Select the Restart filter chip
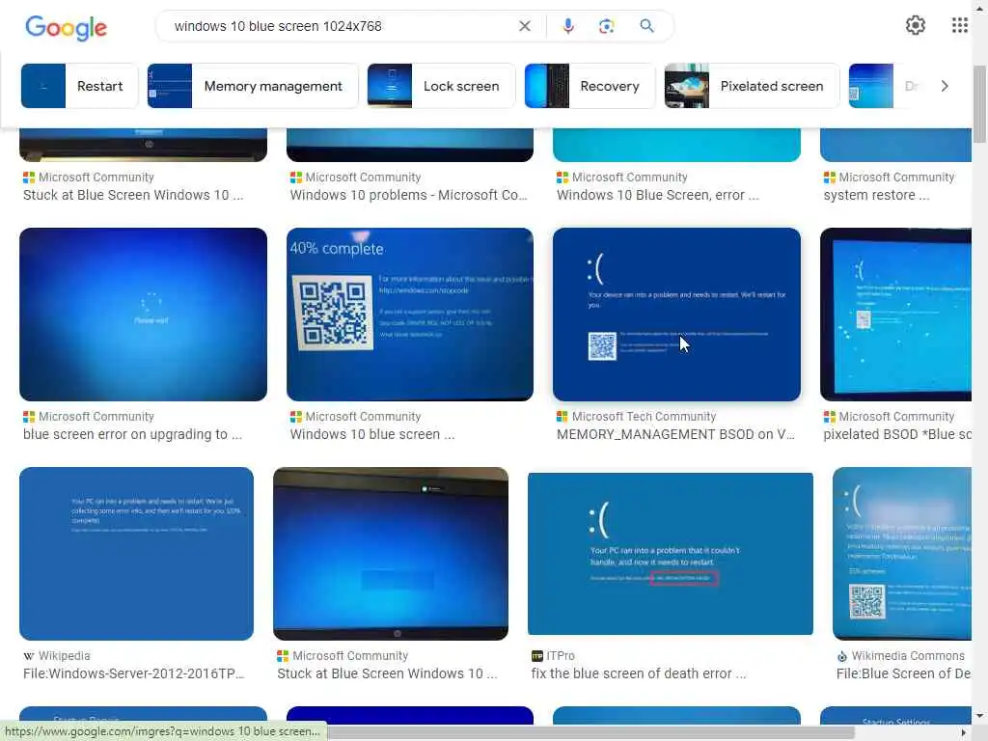Image resolution: width=988 pixels, height=741 pixels. point(79,86)
